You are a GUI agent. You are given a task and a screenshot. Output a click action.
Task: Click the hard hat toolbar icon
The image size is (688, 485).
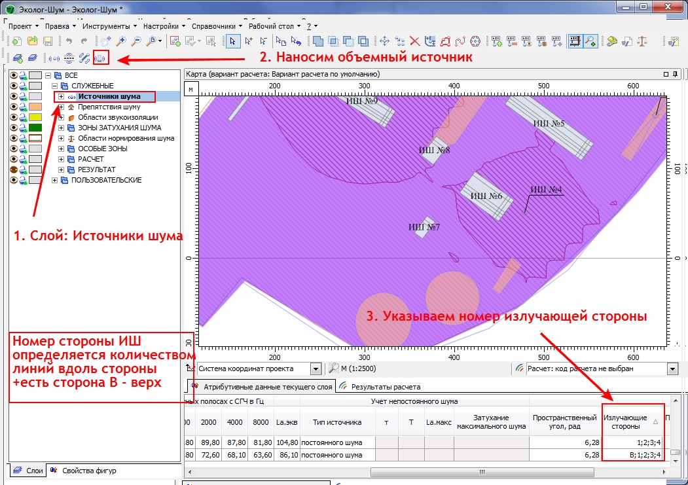(611, 41)
